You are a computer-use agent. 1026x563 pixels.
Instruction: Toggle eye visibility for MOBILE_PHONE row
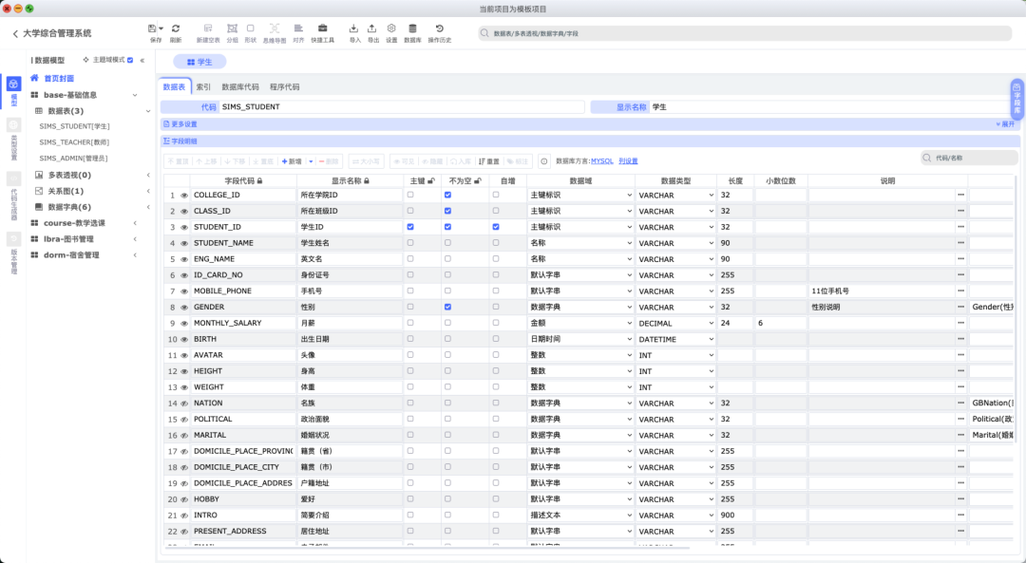[184, 291]
